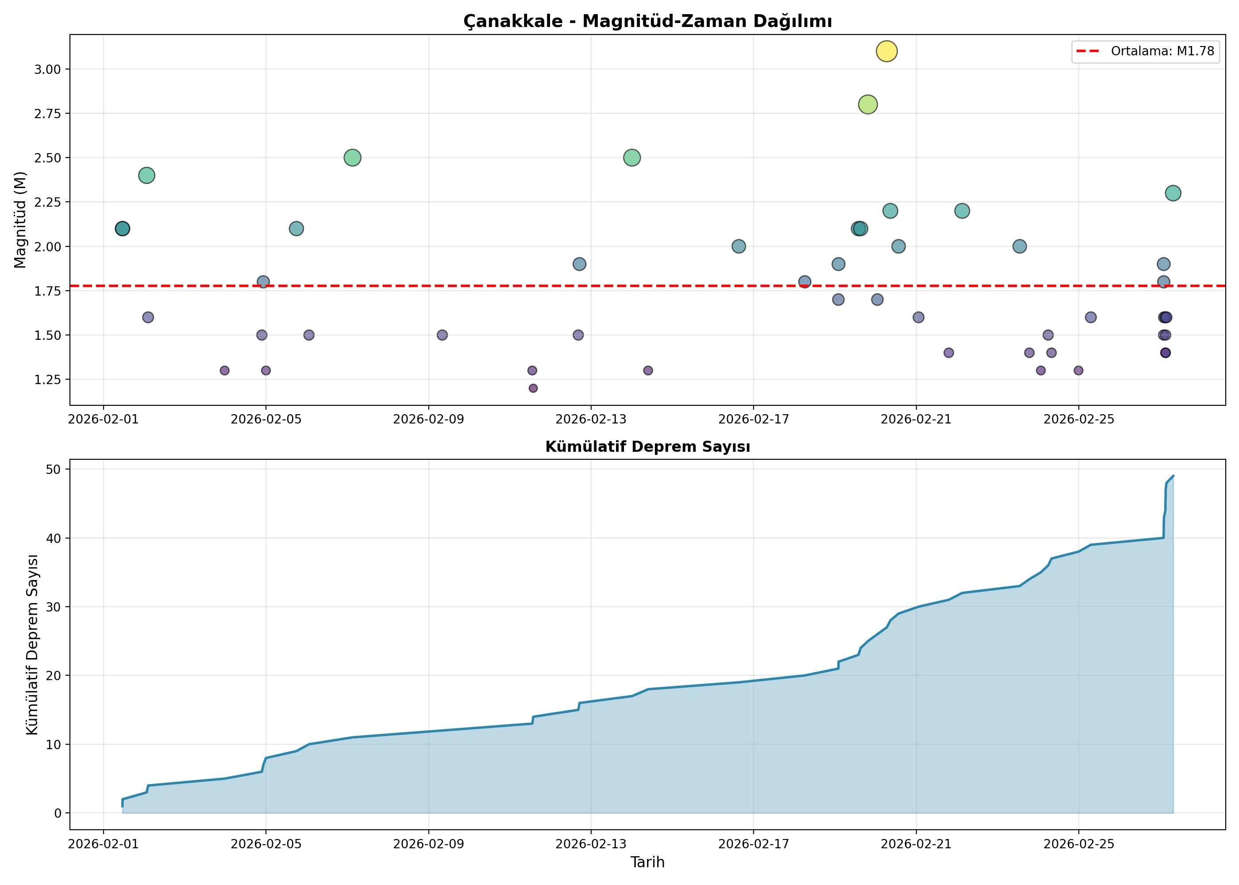Click the 2026-02-17 date label under the magnitude chart
Image resolution: width=1239 pixels, height=885 pixels.
[x=754, y=419]
